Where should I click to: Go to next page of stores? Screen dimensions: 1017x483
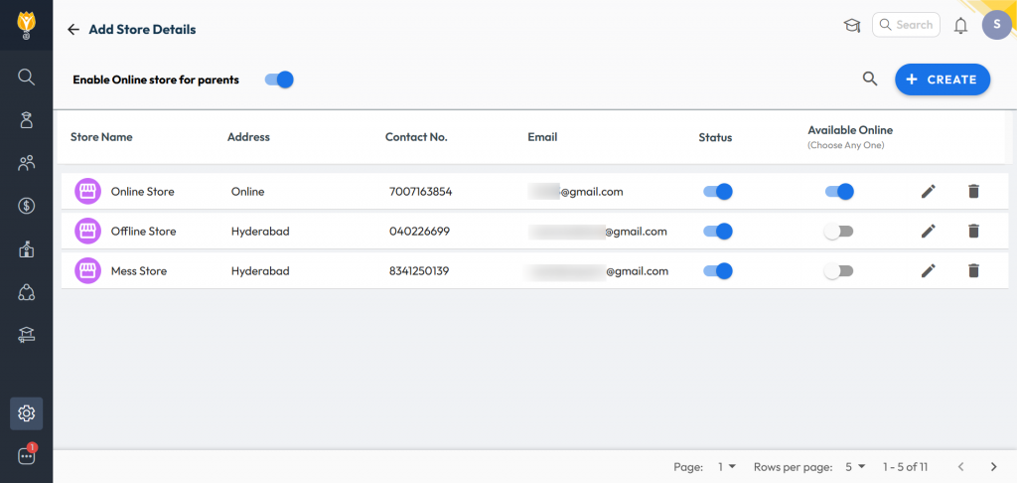point(993,466)
